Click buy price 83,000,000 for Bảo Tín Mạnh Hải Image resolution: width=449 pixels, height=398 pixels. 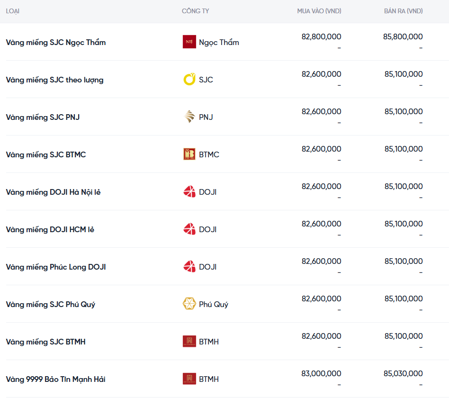click(x=321, y=374)
